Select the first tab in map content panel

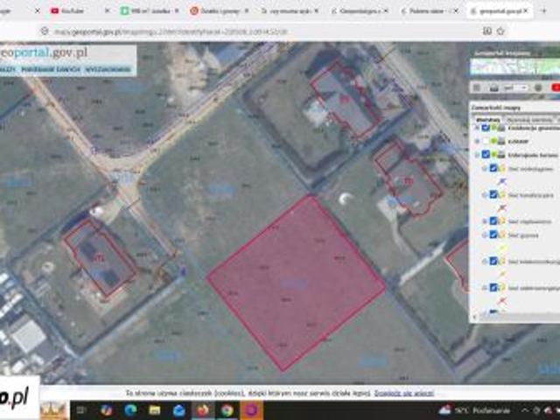click(x=487, y=120)
